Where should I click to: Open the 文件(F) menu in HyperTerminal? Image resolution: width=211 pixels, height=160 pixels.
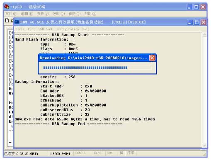tap(11, 14)
